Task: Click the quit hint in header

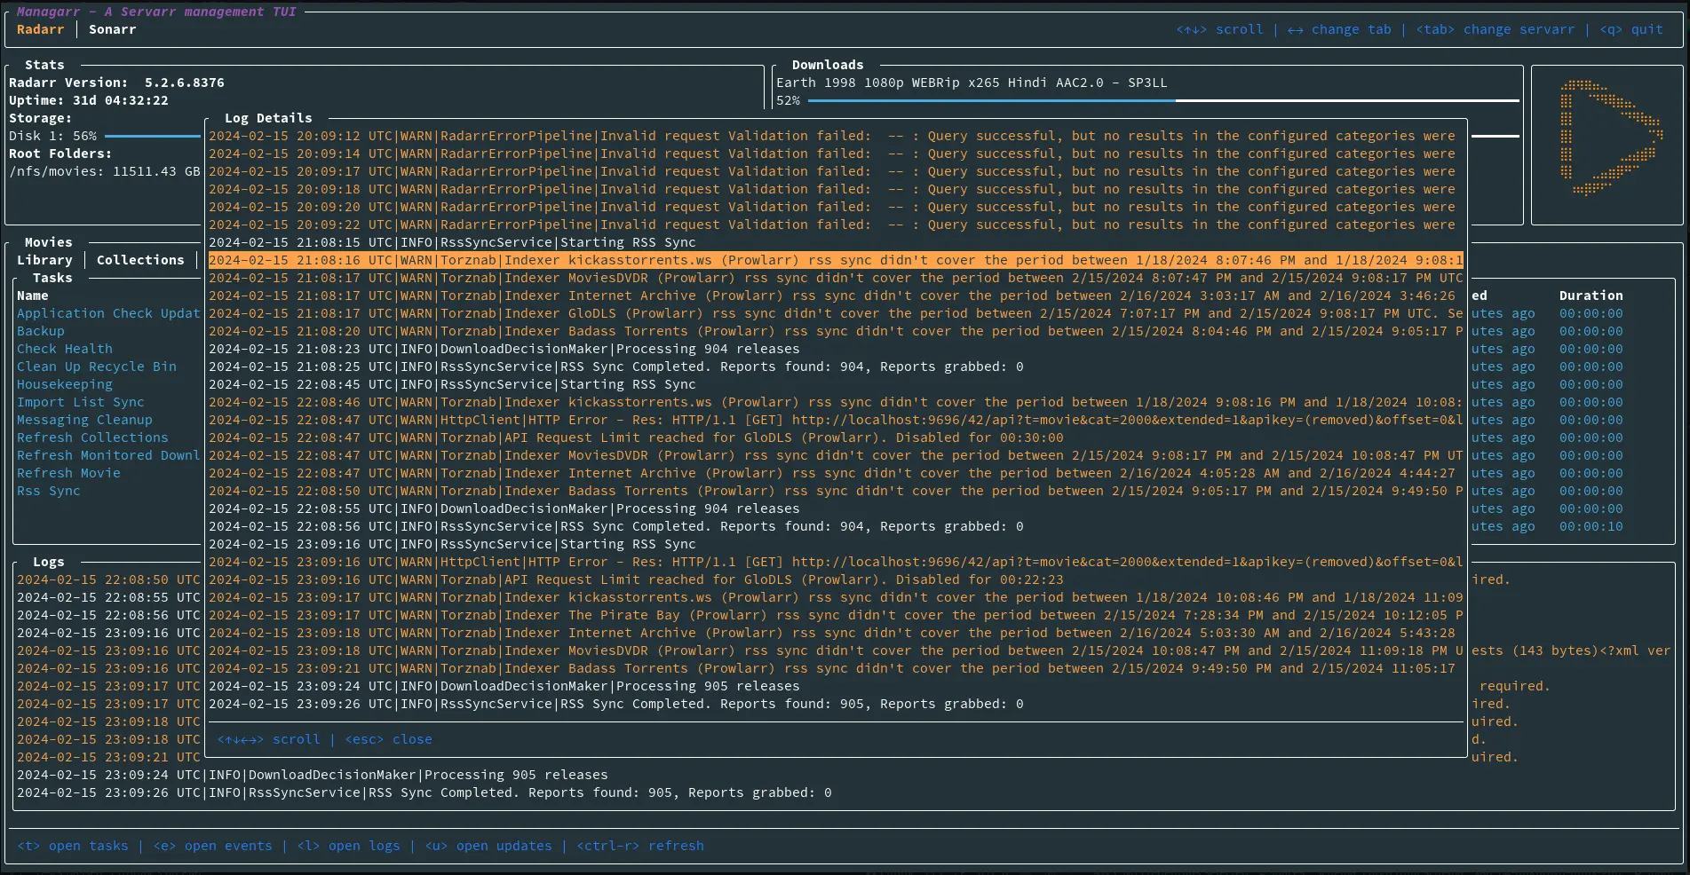Action: pyautogui.click(x=1631, y=29)
